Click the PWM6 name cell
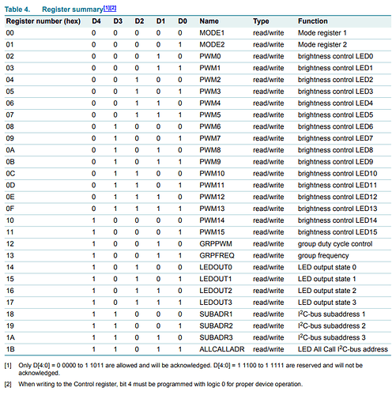 210,126
